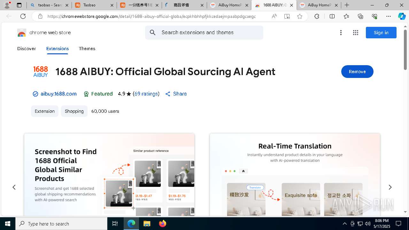
Task: Click the Extension category chip
Action: pos(45,111)
